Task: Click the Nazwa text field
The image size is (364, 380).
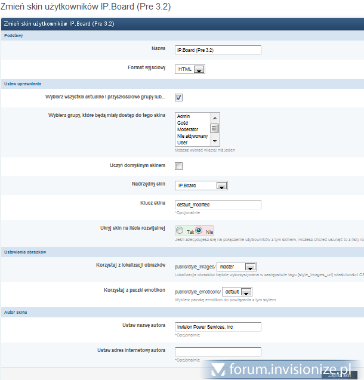Action: [218, 50]
